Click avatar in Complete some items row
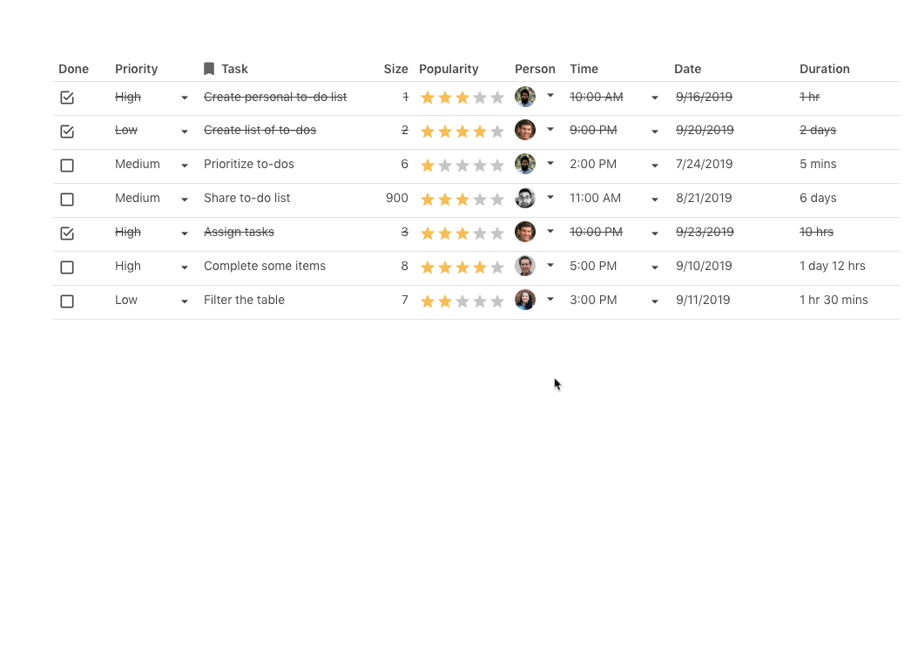This screenshot has width=918, height=649. (524, 267)
